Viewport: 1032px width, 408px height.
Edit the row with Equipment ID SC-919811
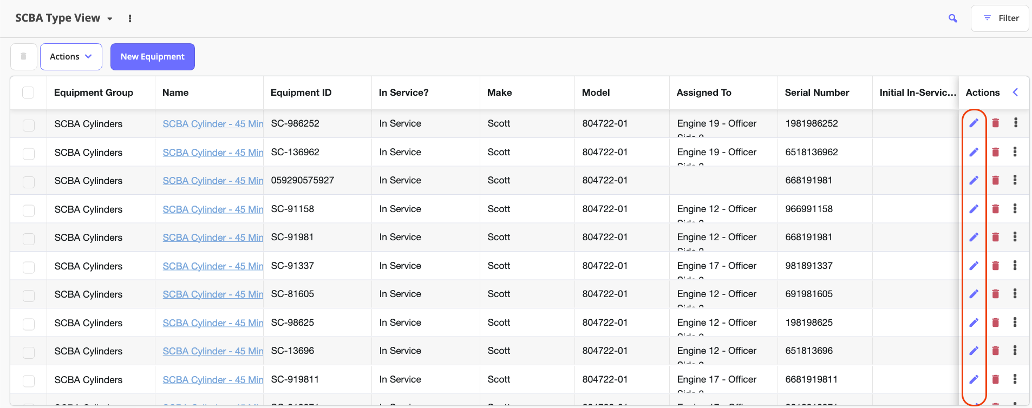974,379
